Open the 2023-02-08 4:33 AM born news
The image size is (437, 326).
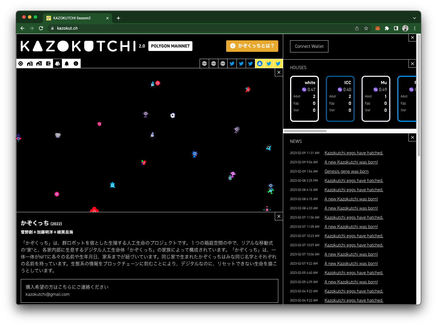point(351,208)
